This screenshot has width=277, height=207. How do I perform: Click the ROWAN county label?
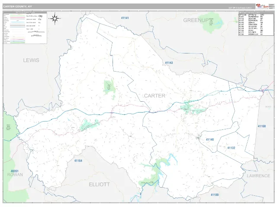(15, 175)
